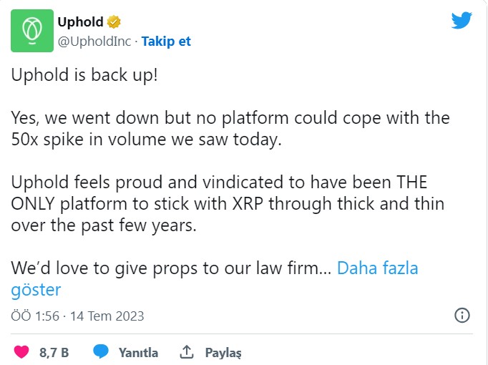Click the paragraph mentioning XRP
Viewport: 488px width, 365px height.
228,204
